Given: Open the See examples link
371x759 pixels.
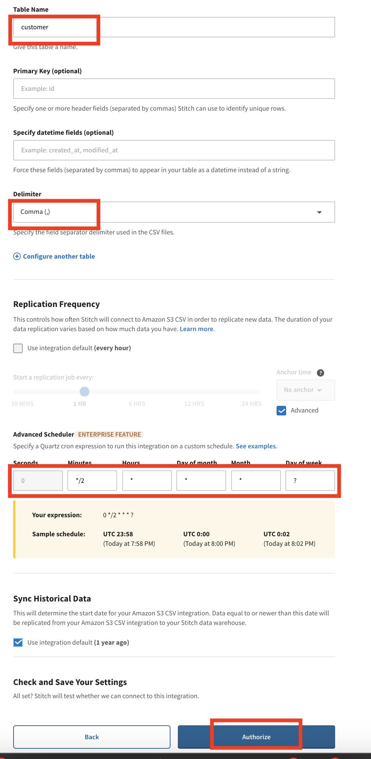Looking at the screenshot, I should tap(256, 446).
